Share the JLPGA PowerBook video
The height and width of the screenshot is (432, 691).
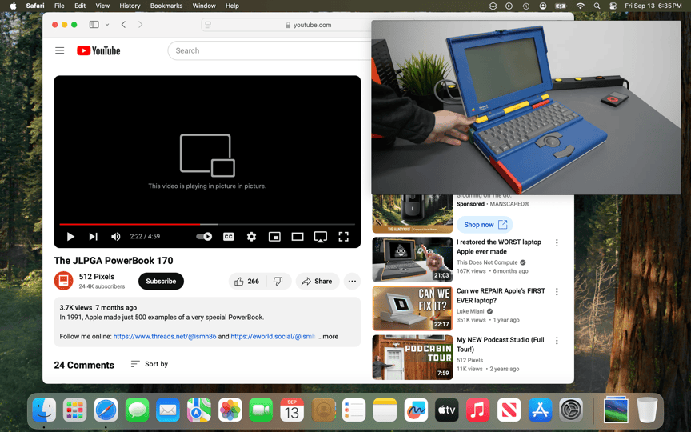(318, 282)
